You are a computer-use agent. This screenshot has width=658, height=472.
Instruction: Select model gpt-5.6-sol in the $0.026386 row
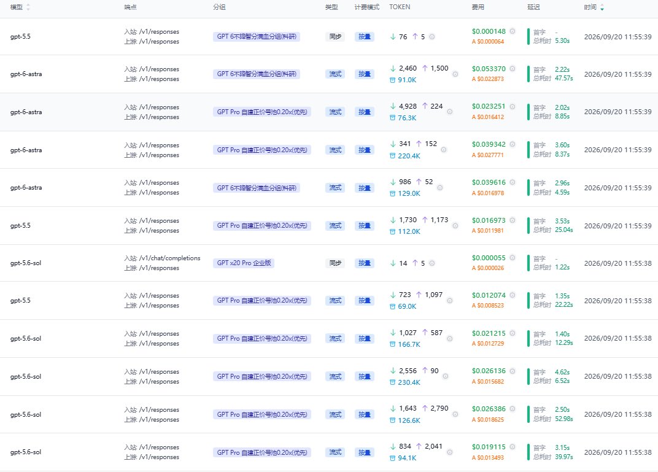(26, 414)
